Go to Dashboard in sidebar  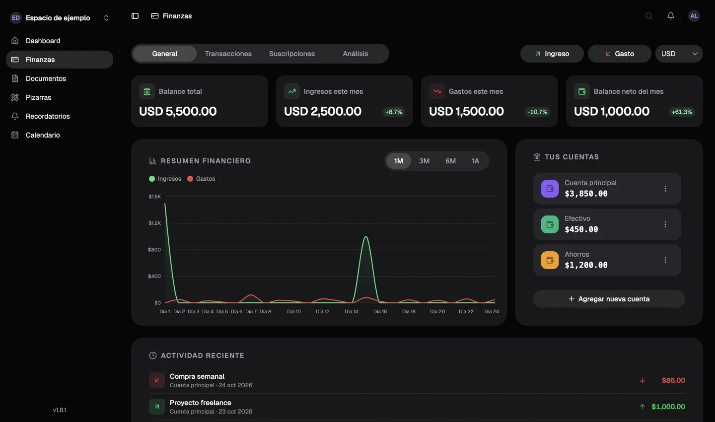(60, 41)
